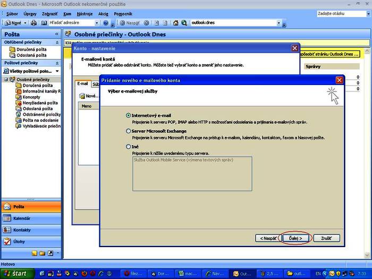The height and width of the screenshot is (279, 372).
Task: Click the Print icon in the toolbar
Action: [x=34, y=23]
